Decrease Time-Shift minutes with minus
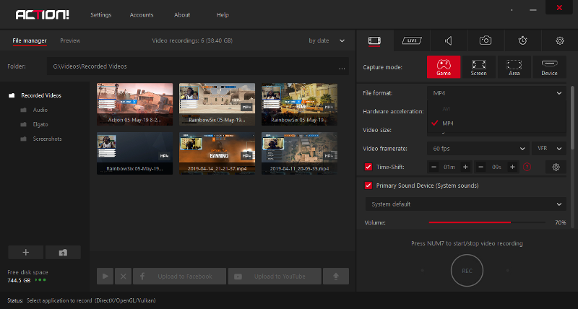The image size is (578, 309). [434, 167]
